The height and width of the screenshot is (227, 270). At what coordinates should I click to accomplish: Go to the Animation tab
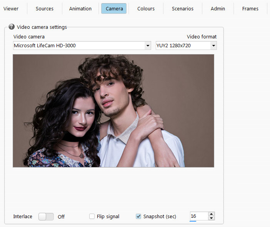click(80, 8)
